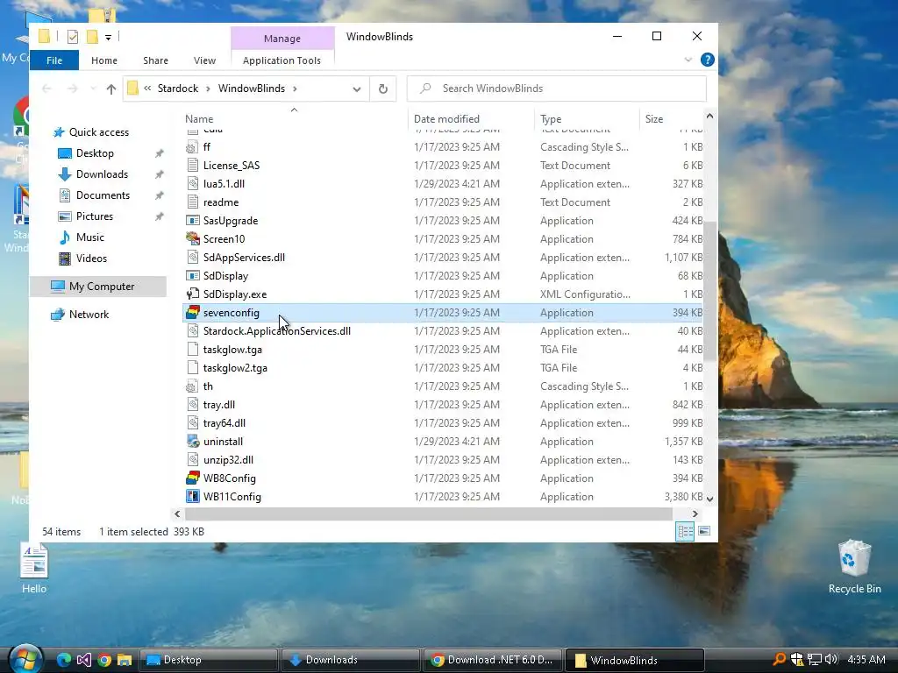Image resolution: width=898 pixels, height=673 pixels.
Task: Click the New Folder icon in the quick access toolbar
Action: tap(91, 37)
